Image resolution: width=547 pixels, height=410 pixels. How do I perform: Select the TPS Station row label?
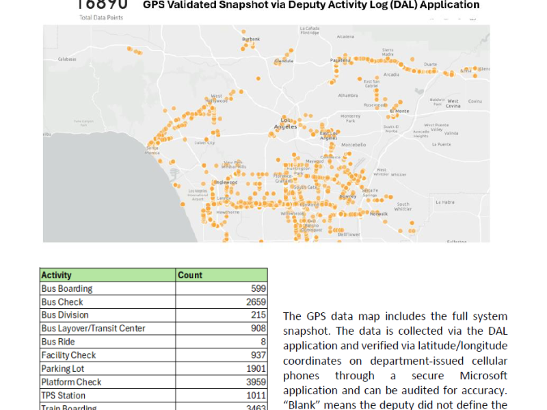pos(64,395)
